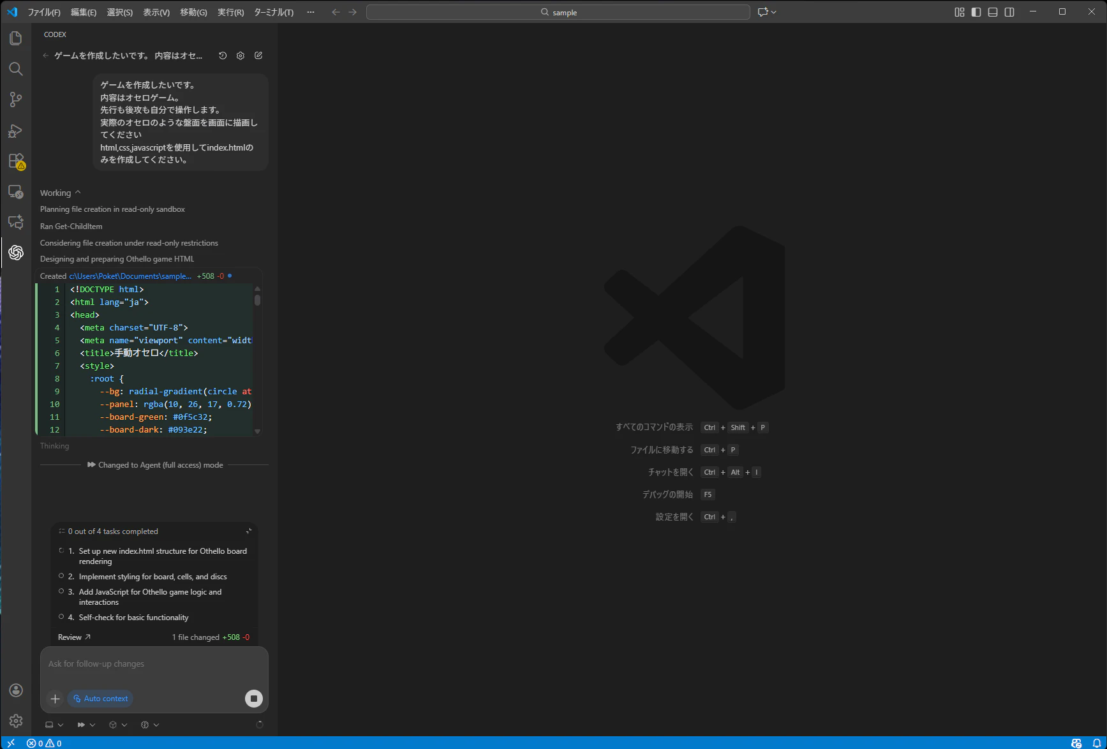The image size is (1107, 749).
Task: Collapse the tasks completed list
Action: pos(249,531)
